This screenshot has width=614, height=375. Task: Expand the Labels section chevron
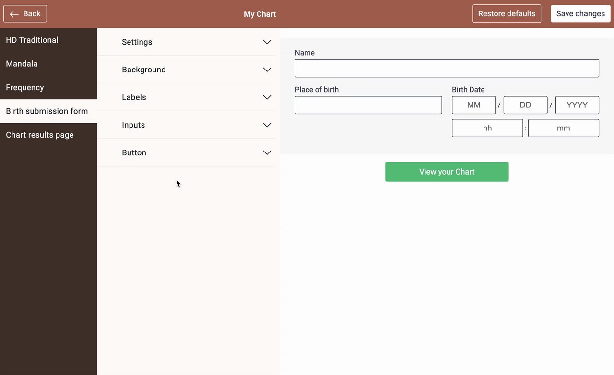[267, 97]
